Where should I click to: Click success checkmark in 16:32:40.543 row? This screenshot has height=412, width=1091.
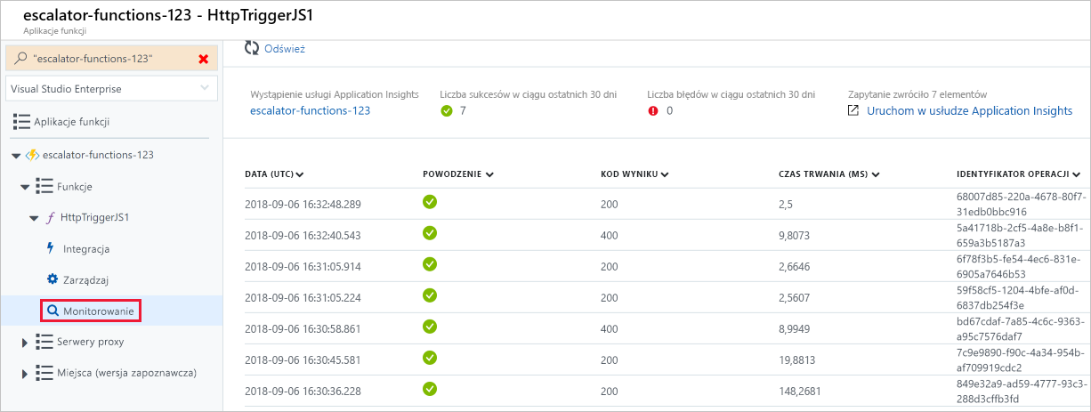(x=430, y=232)
